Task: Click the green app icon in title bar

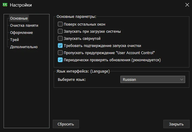Action: (x=5, y=5)
